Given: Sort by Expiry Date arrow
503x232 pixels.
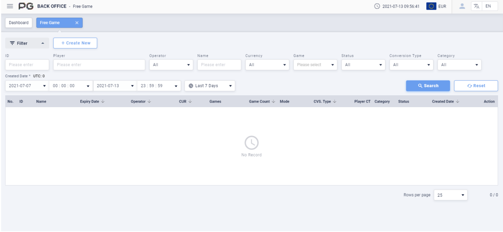Looking at the screenshot, I should pos(103,102).
